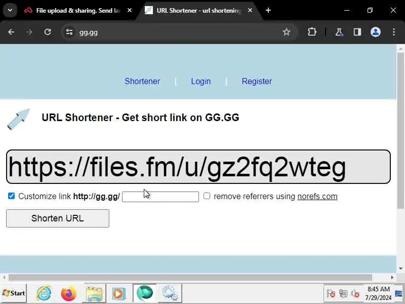Open the gears taskbar application
This screenshot has width=405, height=304.
(x=170, y=293)
